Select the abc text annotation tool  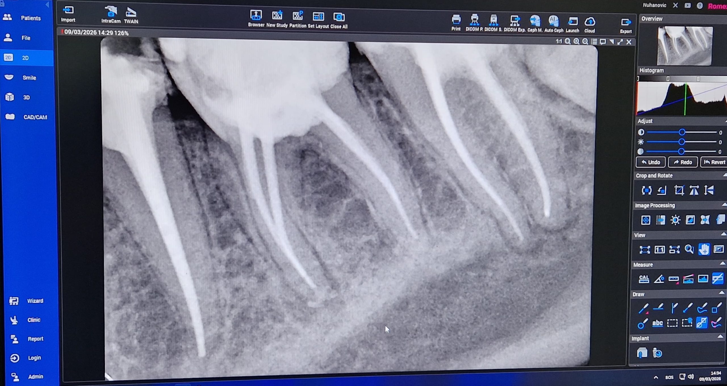click(657, 323)
